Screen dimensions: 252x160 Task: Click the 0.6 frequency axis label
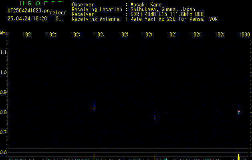tap(4, 152)
